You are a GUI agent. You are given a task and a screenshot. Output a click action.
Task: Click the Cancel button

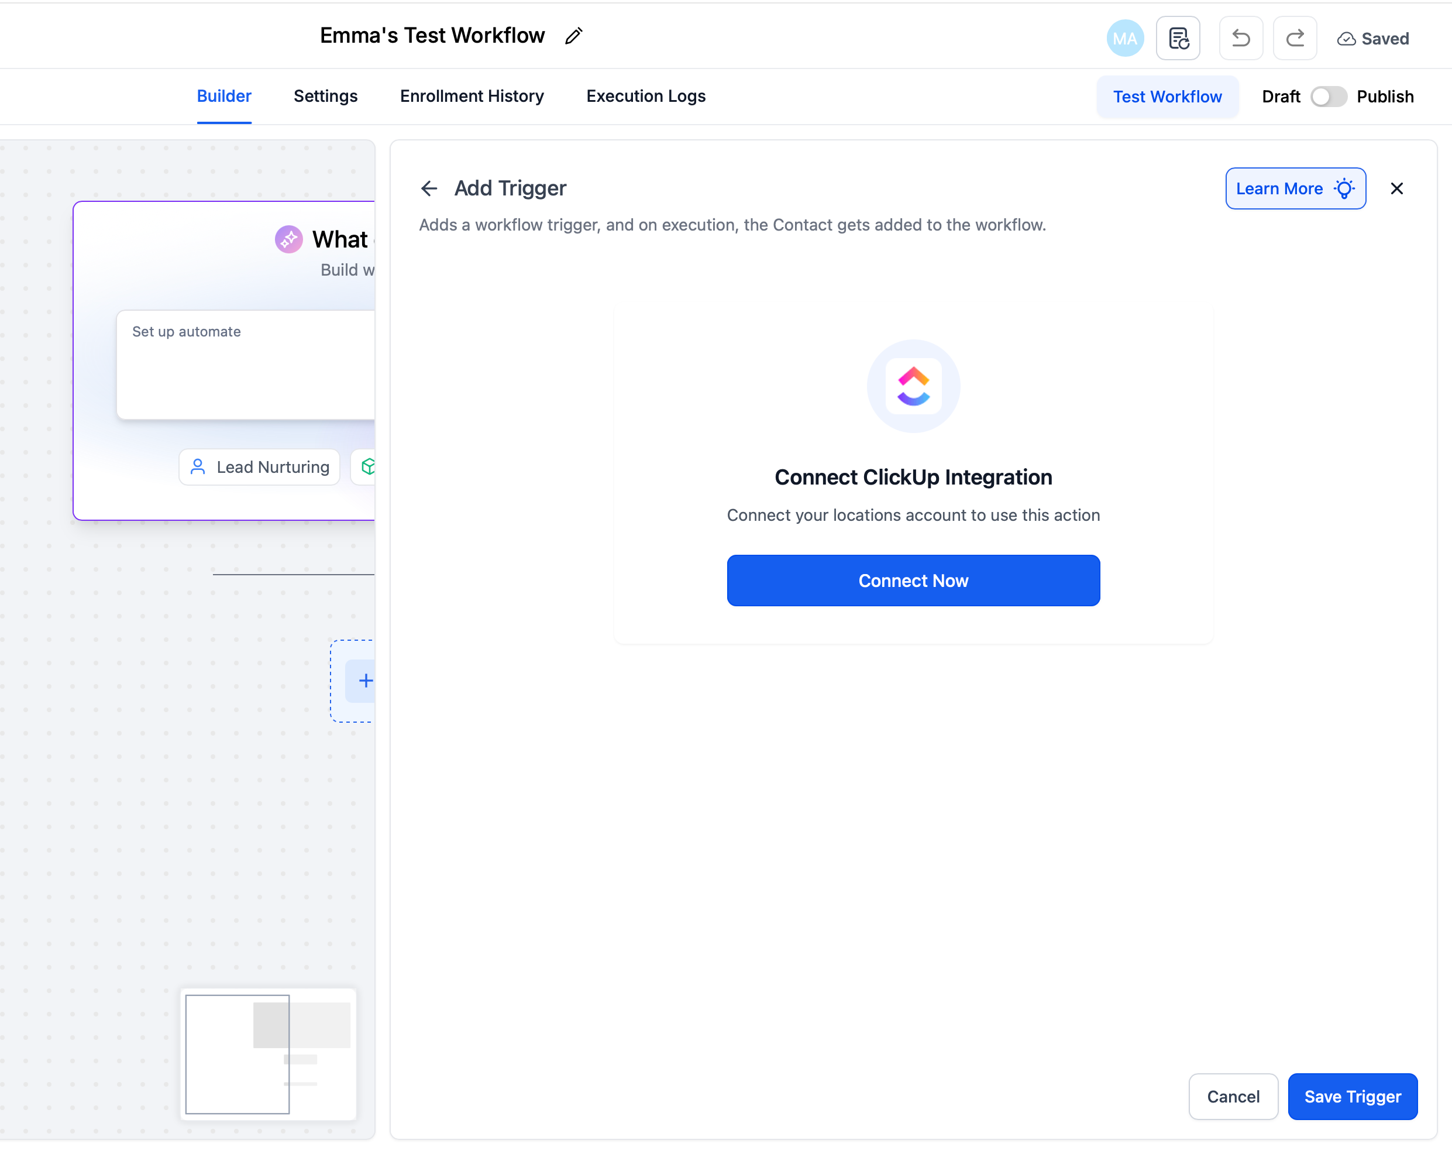(1233, 1097)
